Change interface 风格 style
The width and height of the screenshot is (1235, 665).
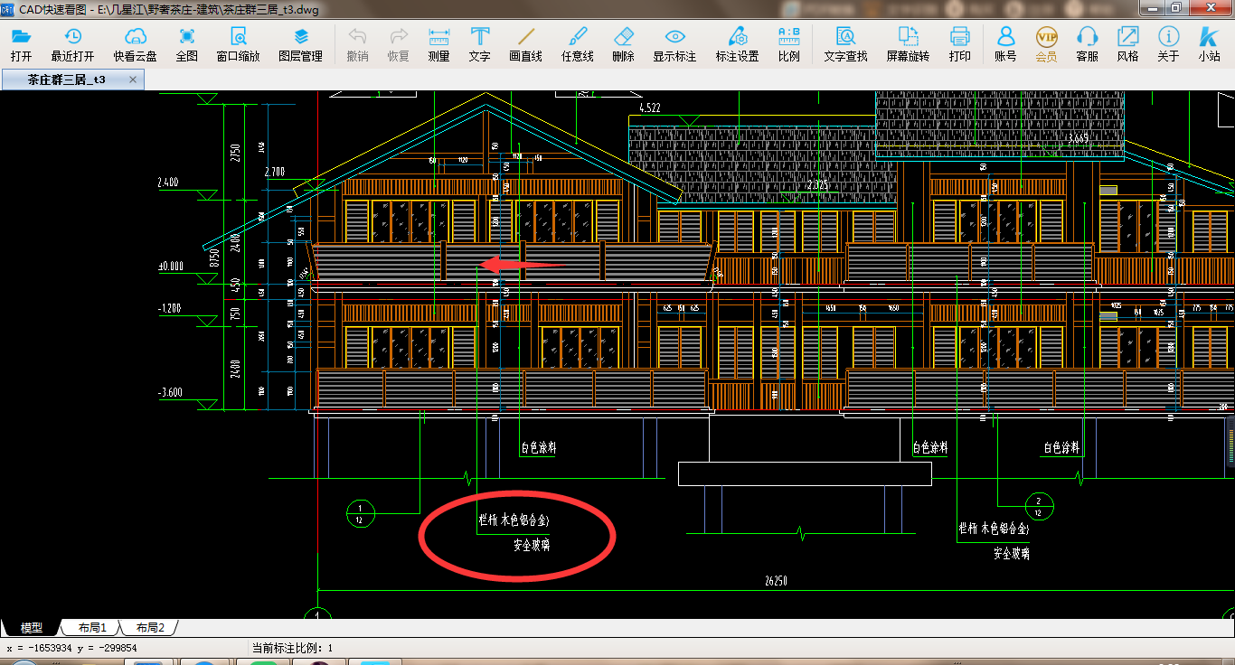[x=1128, y=44]
